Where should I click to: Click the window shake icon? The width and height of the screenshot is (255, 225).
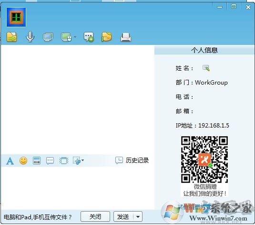[64, 161]
